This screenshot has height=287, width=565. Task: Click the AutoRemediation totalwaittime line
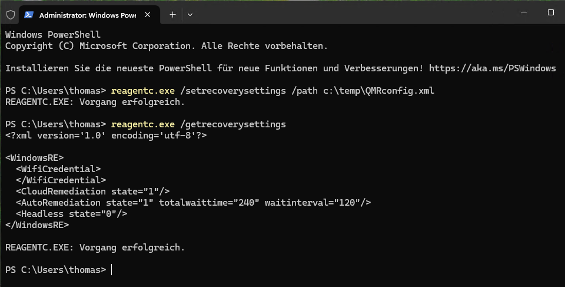pyautogui.click(x=194, y=203)
